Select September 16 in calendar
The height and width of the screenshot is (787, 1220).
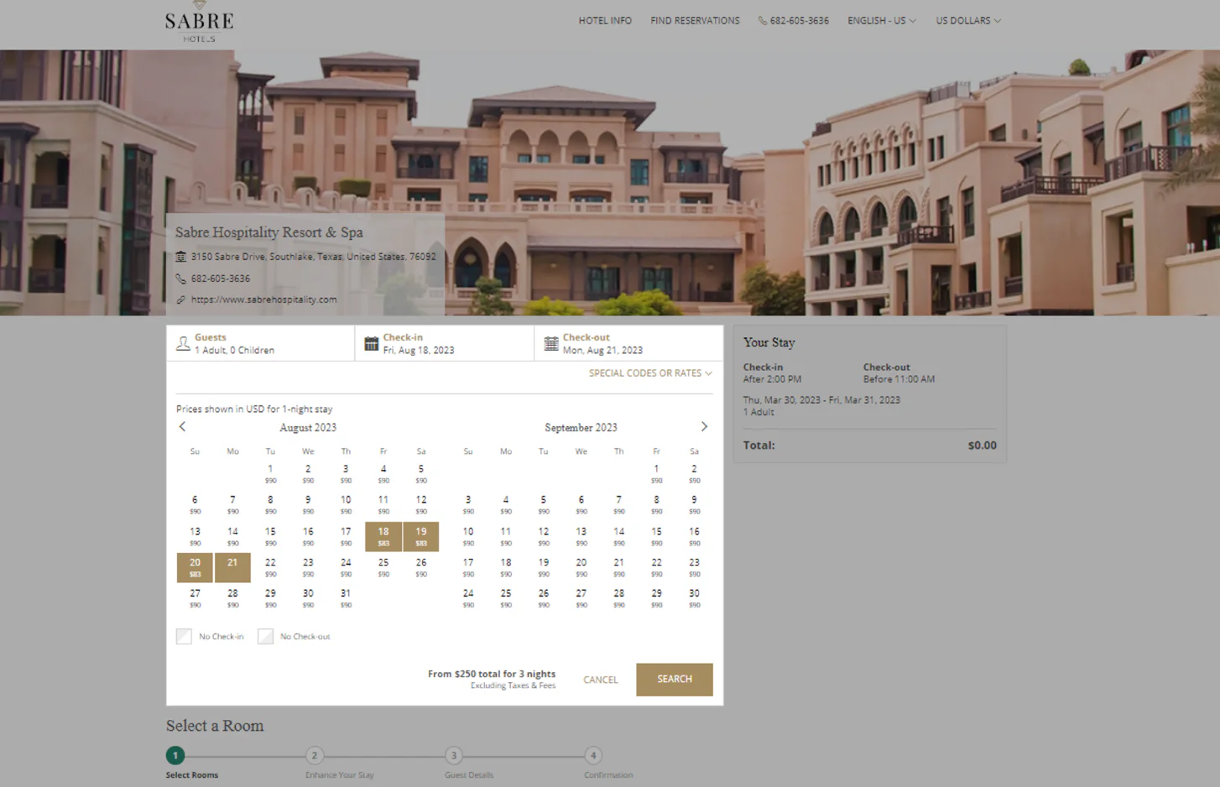pyautogui.click(x=694, y=537)
